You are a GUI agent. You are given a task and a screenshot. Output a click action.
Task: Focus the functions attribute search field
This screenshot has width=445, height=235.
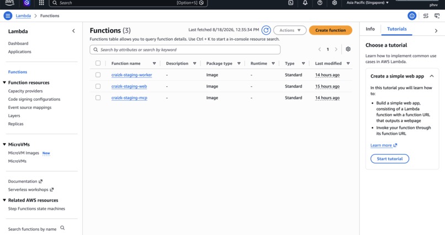point(185,50)
